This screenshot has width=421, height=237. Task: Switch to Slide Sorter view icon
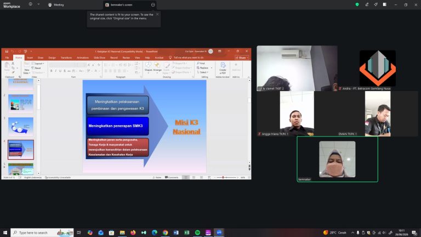click(194, 178)
